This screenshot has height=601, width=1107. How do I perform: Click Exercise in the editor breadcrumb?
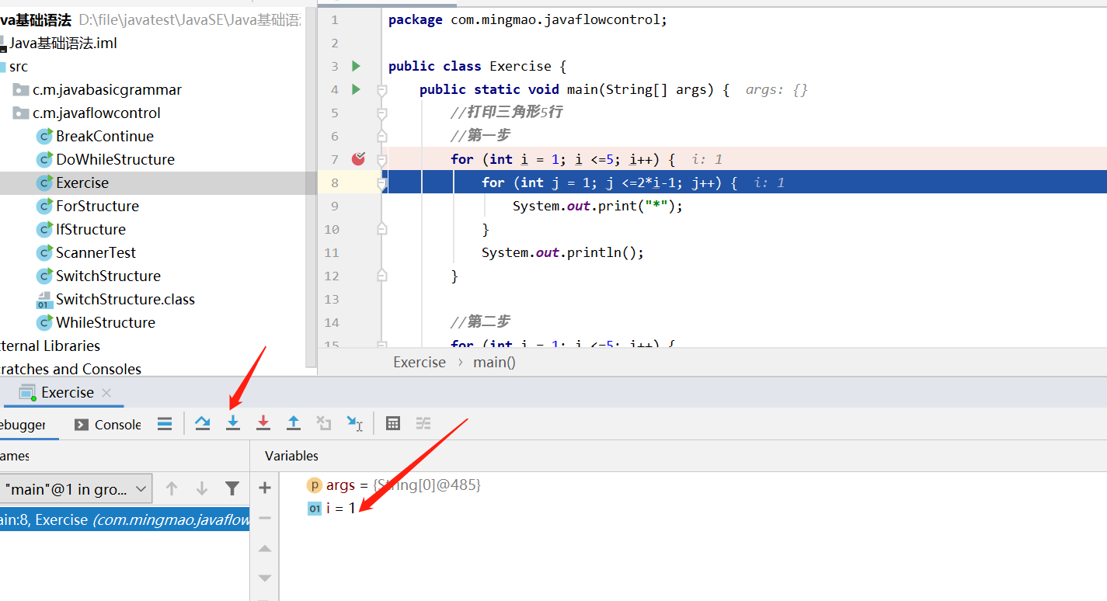click(x=419, y=362)
